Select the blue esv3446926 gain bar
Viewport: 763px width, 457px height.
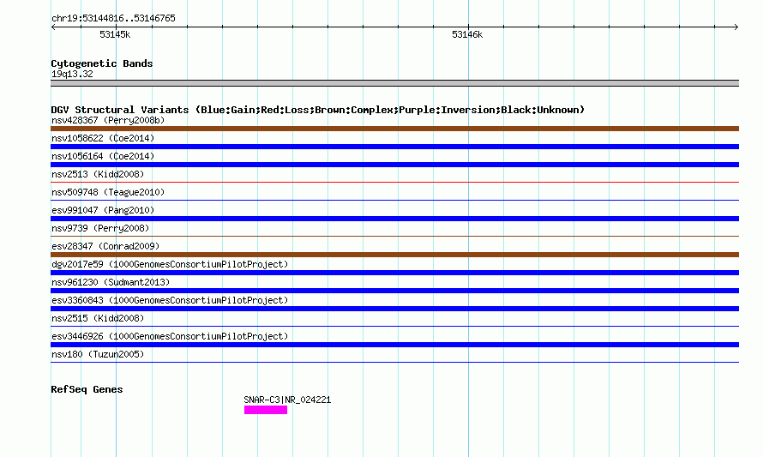pyautogui.click(x=394, y=345)
